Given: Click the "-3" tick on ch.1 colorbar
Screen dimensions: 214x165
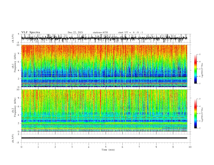Looking at the screenshot, I should pyautogui.click(x=199, y=54).
